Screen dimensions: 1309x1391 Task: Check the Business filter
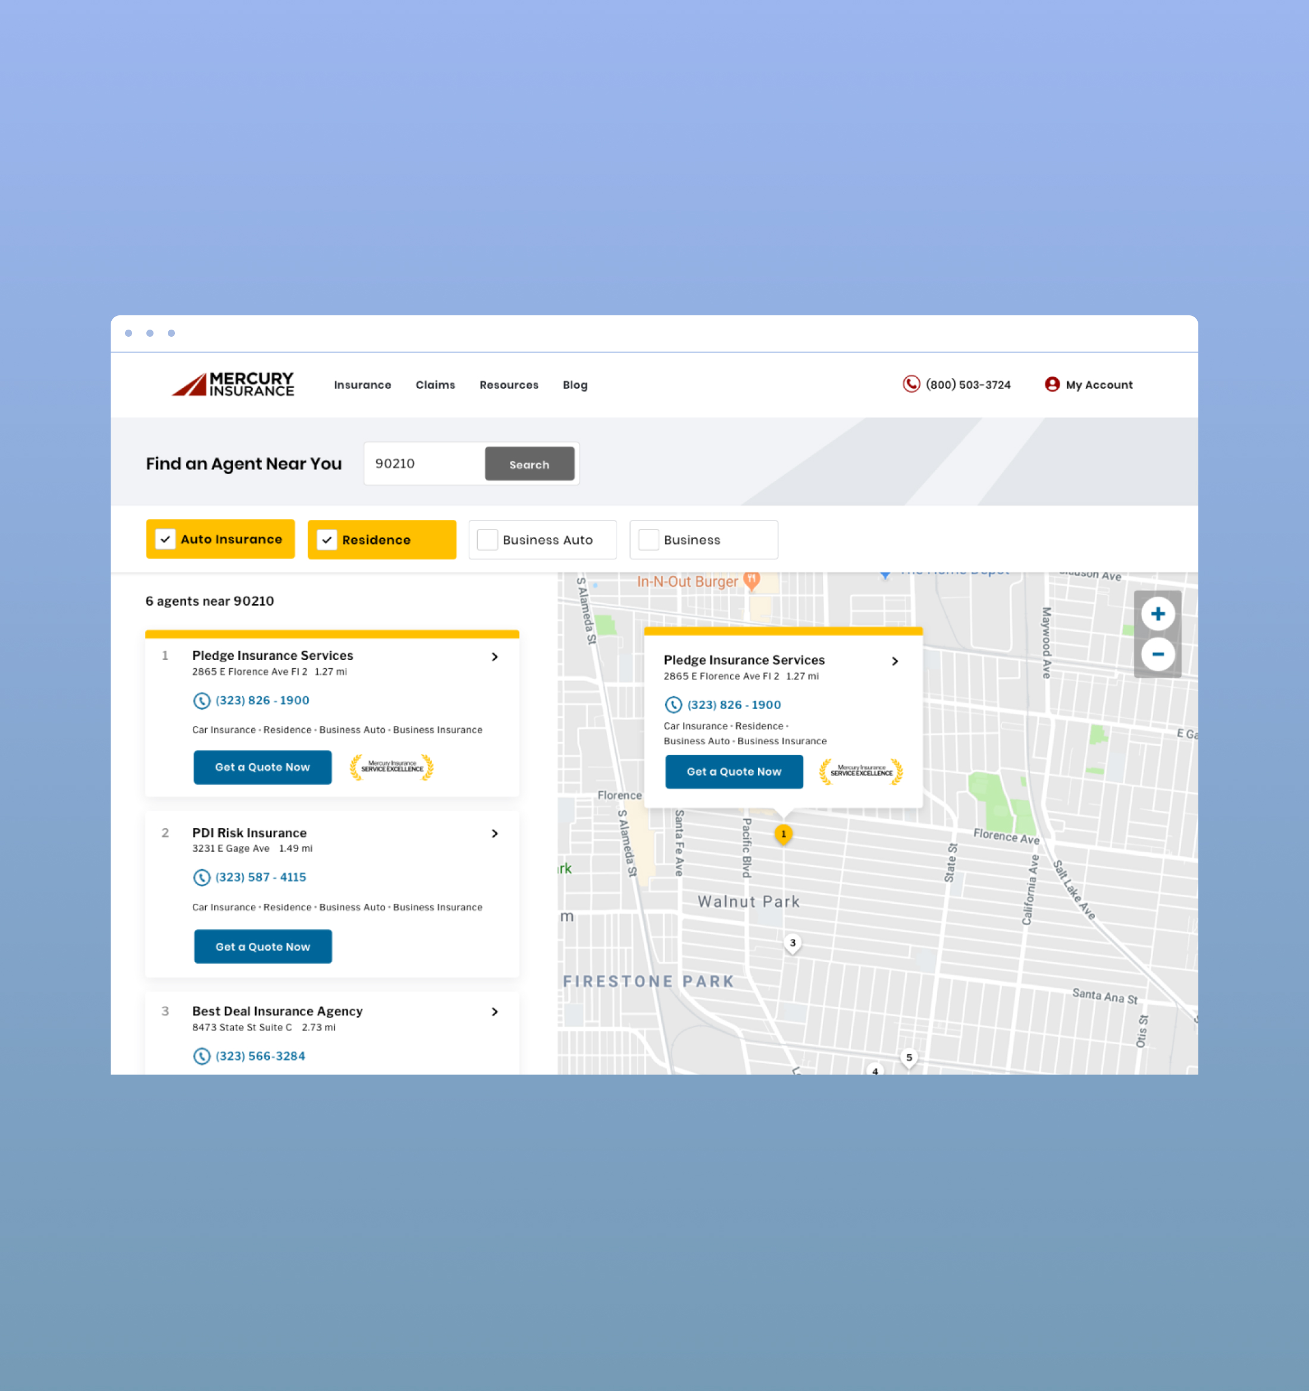click(x=649, y=540)
